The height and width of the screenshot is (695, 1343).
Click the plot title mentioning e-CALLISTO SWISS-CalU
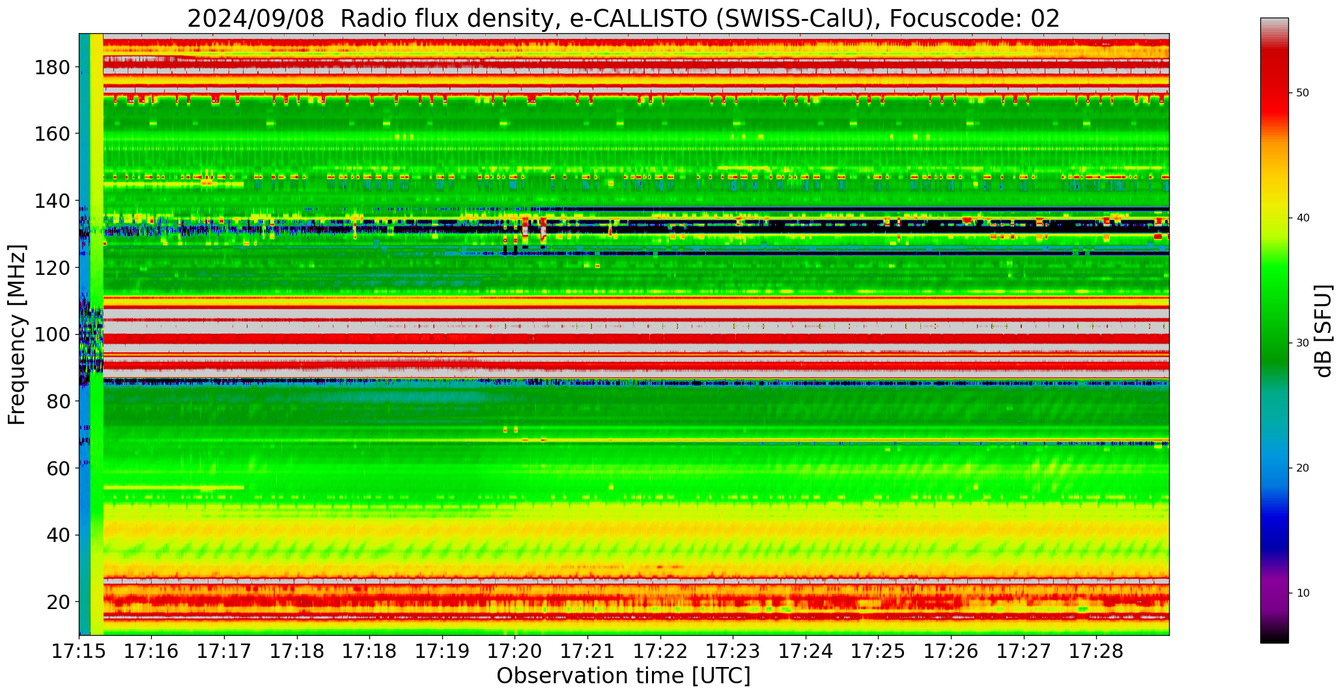point(623,19)
